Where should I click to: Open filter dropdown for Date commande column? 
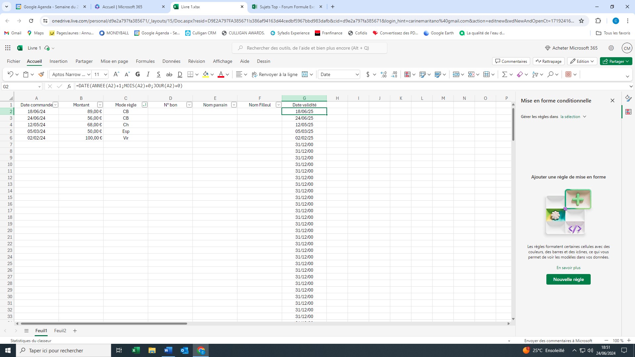56,105
